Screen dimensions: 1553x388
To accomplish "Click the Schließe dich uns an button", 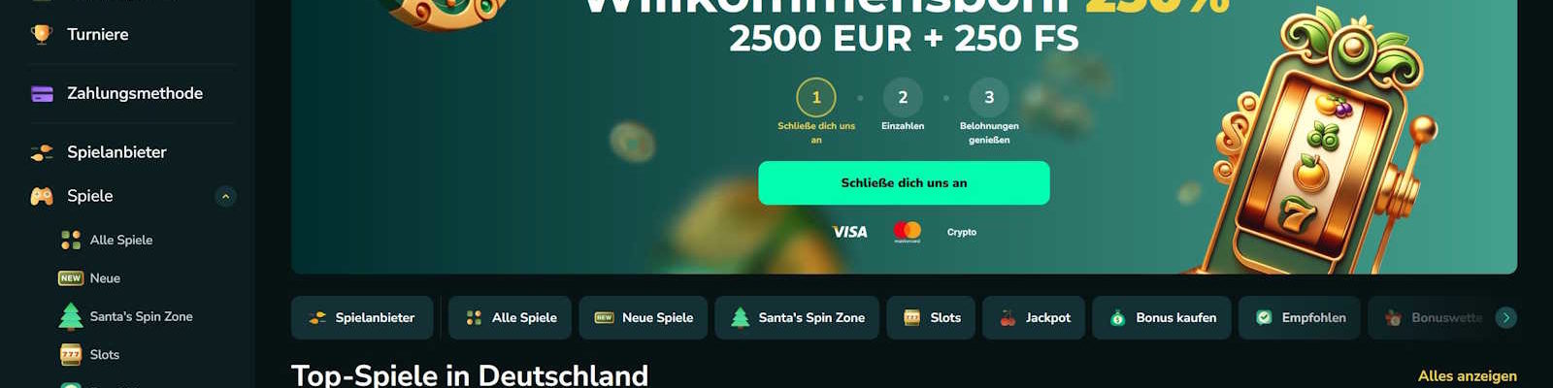I will pyautogui.click(x=904, y=182).
